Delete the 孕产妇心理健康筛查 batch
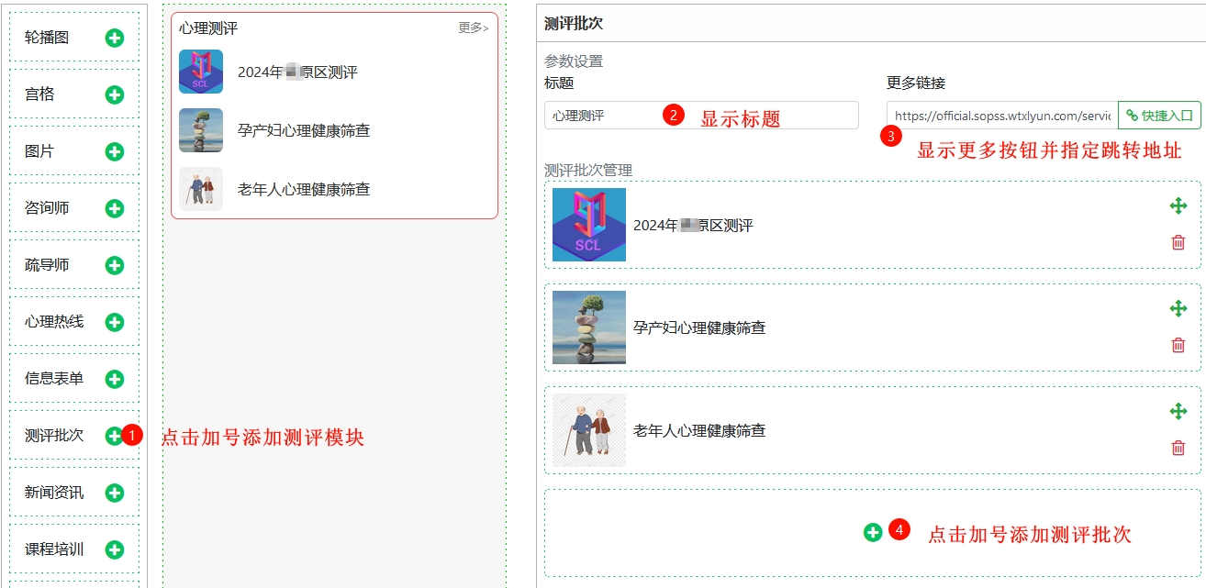 coord(1178,345)
